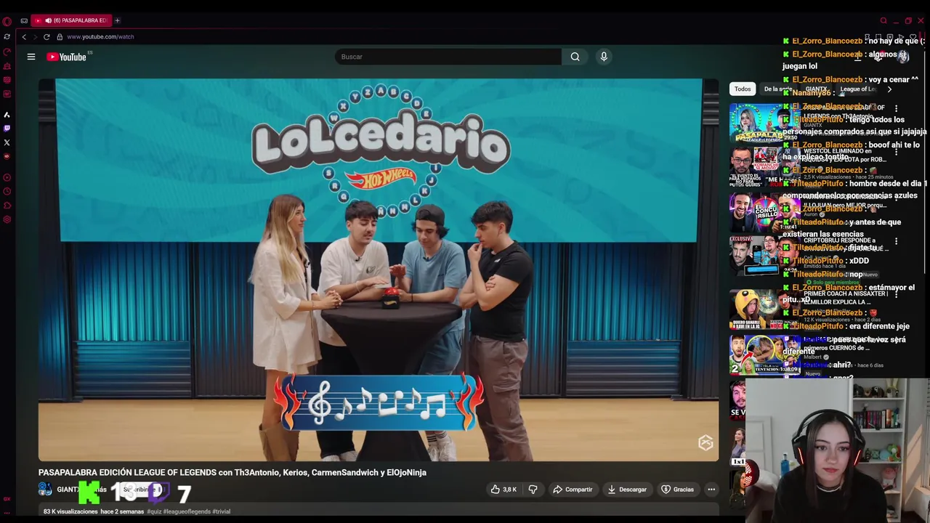Viewport: 930px width, 523px height.
Task: Select the Todos filter chip
Action: pyautogui.click(x=743, y=89)
